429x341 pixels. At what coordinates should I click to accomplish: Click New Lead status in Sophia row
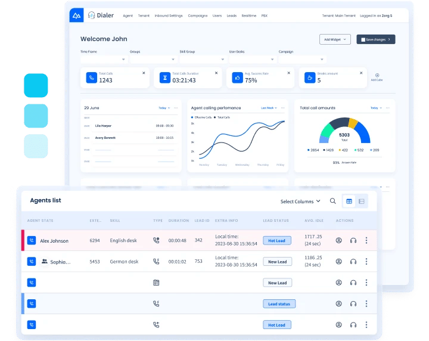[278, 262]
